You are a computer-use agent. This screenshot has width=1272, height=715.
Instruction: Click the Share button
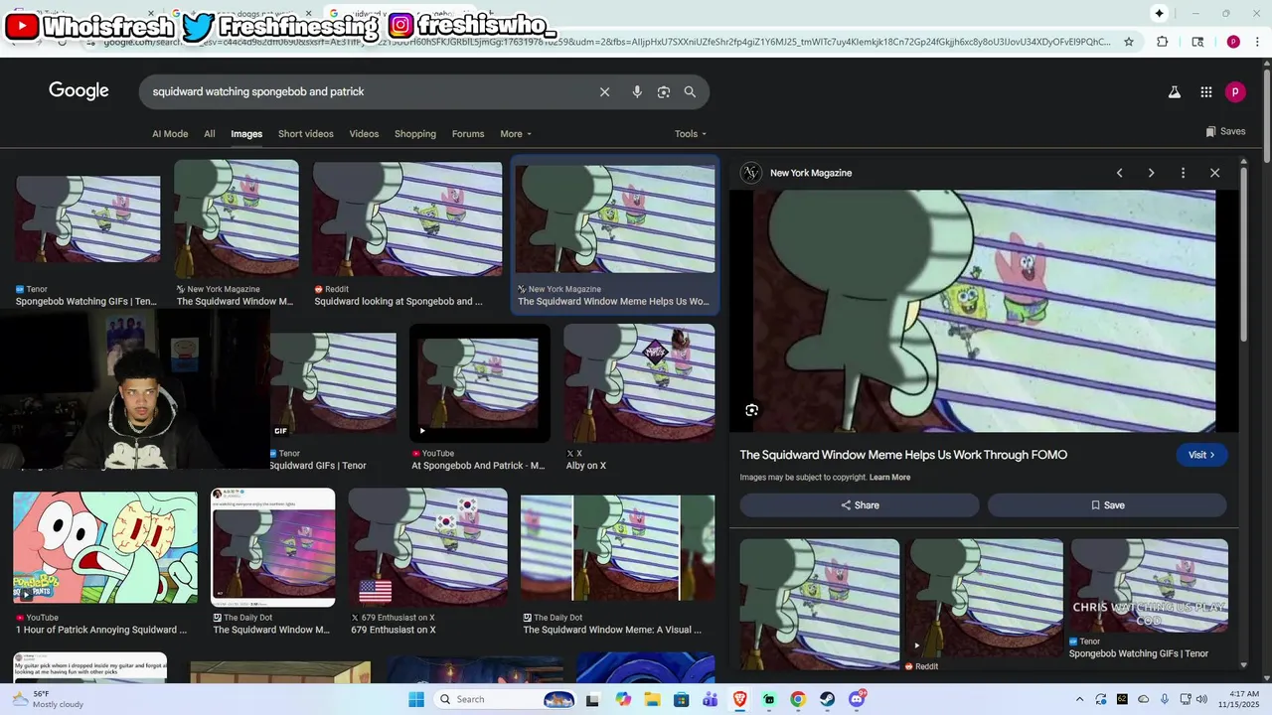point(860,505)
